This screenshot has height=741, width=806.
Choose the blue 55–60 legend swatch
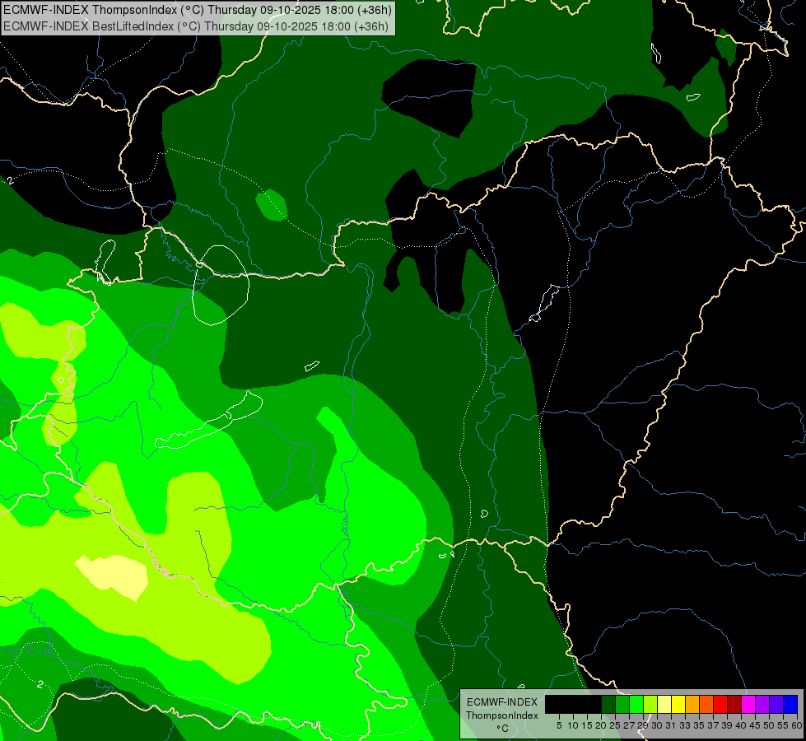coord(790,704)
